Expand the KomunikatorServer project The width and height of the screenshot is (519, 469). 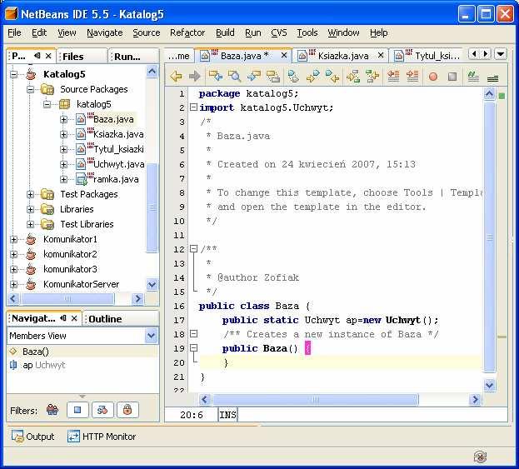point(14,284)
